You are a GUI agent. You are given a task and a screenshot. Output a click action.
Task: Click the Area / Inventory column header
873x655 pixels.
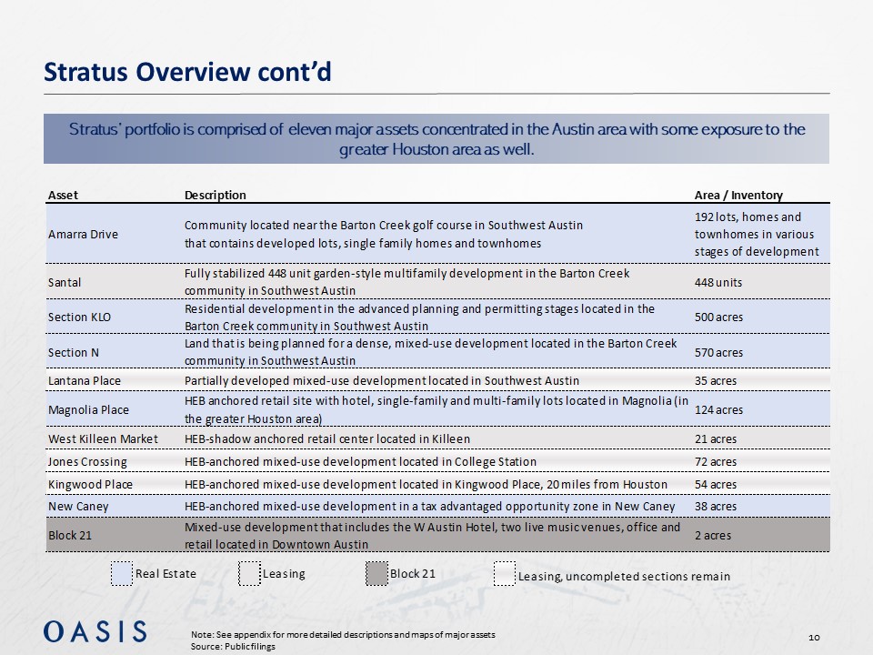pos(738,196)
